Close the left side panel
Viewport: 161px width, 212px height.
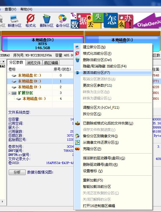[3, 62]
